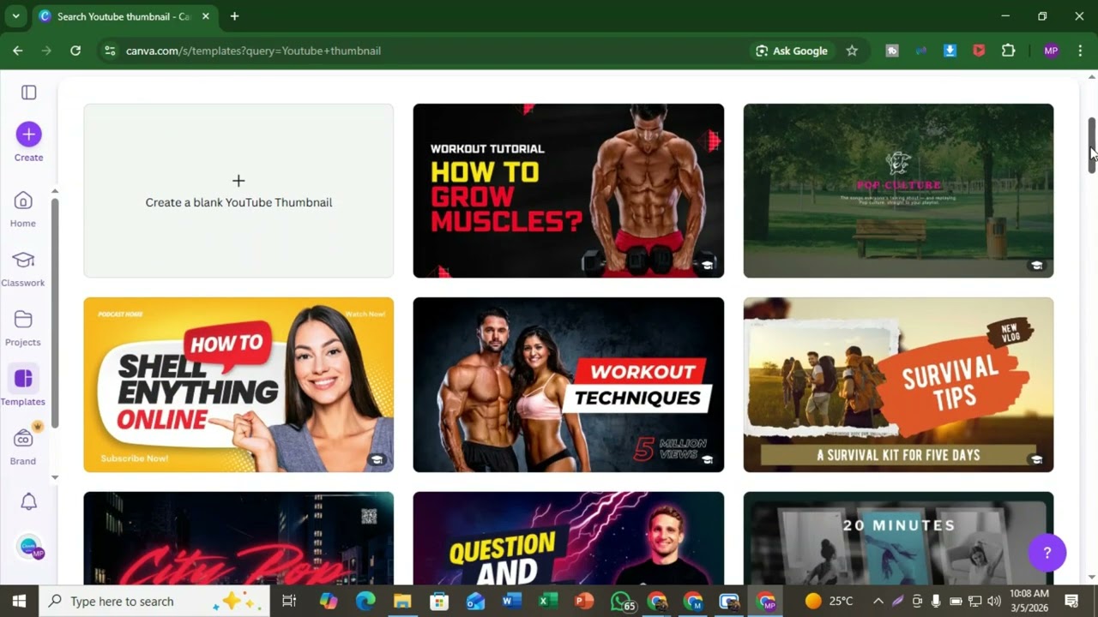
Task: Open the gray fb browser extension
Action: (892, 51)
